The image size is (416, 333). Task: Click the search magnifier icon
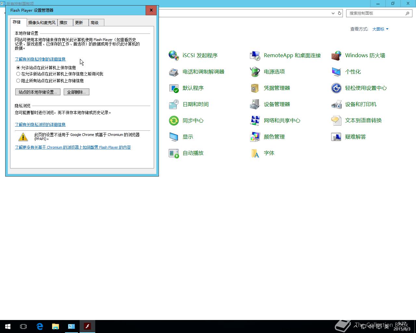(x=407, y=13)
